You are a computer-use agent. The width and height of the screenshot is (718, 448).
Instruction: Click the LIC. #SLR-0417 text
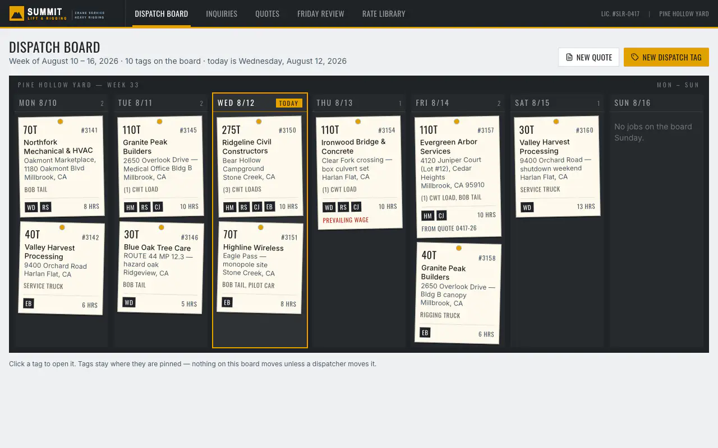click(620, 13)
